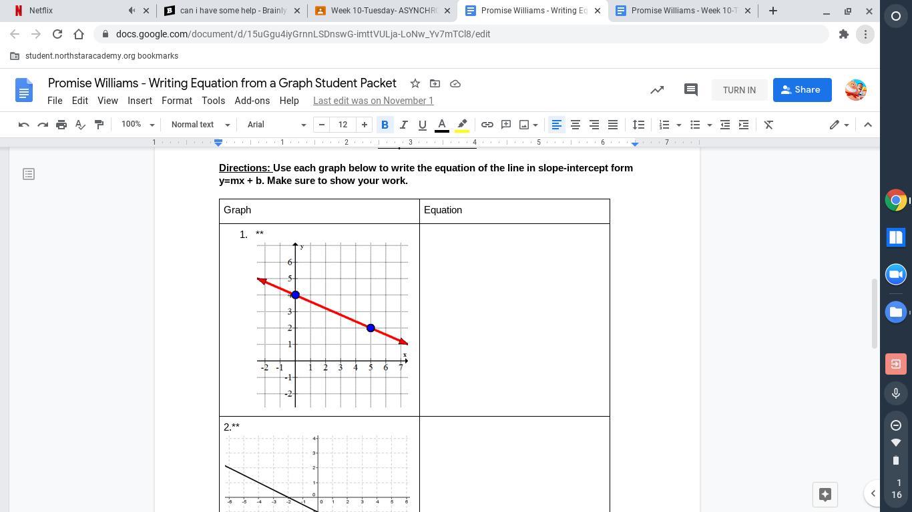
Task: Toggle bold formatting
Action: pyautogui.click(x=385, y=125)
